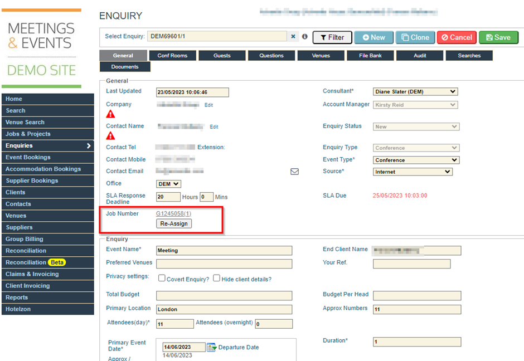This screenshot has width=524, height=361.
Task: Edit the Company details
Action: click(x=208, y=105)
